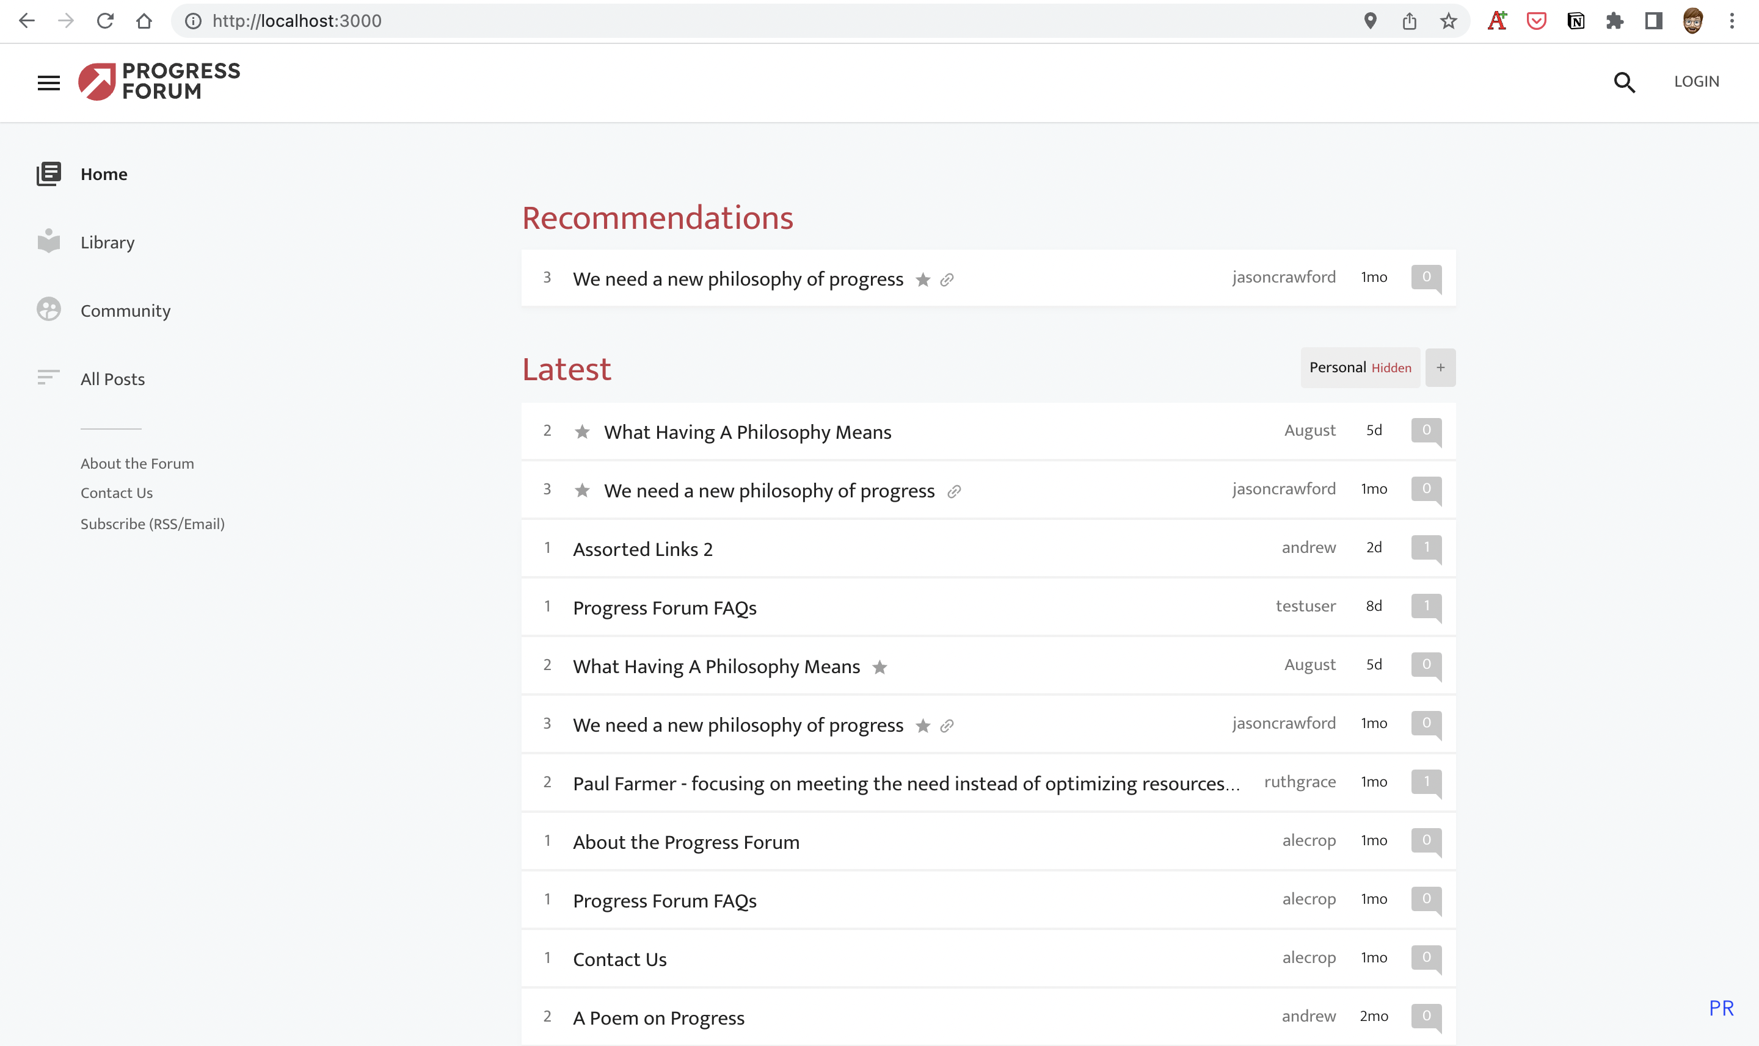Click the link icon beside the recommended post
Viewport: 1759px width, 1046px height.
[947, 280]
